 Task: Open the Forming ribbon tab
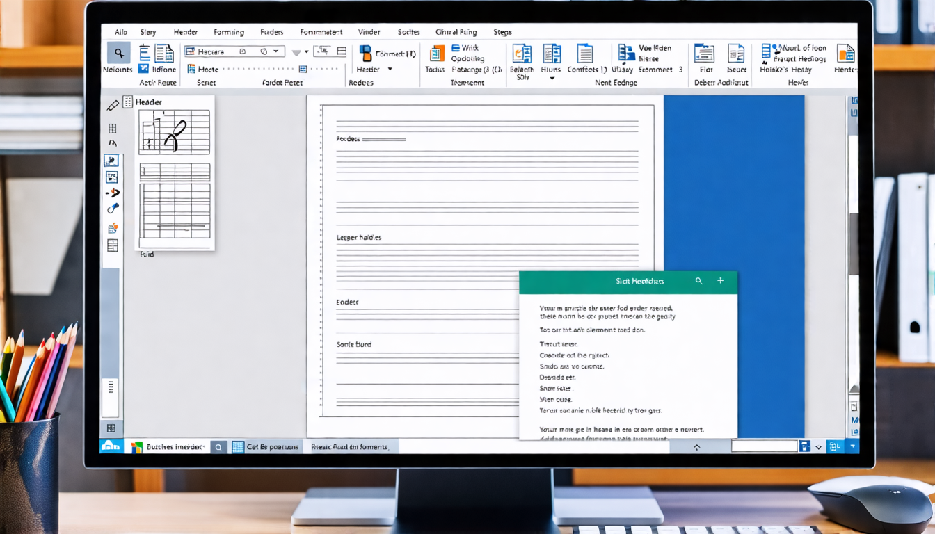pyautogui.click(x=229, y=32)
